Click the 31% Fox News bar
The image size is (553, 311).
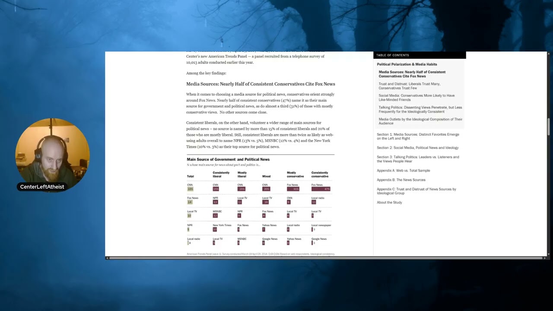click(293, 189)
